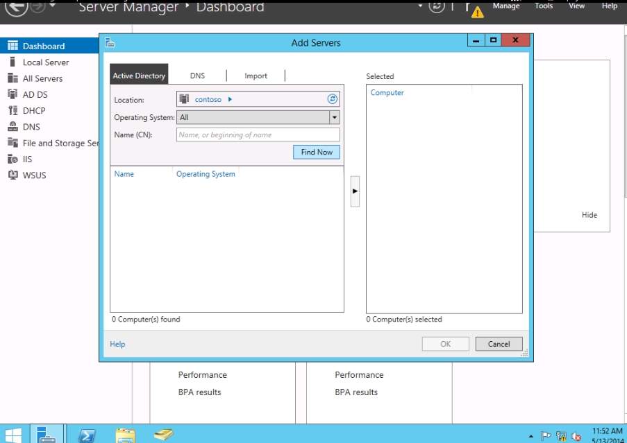Click the Find Now button

click(317, 152)
